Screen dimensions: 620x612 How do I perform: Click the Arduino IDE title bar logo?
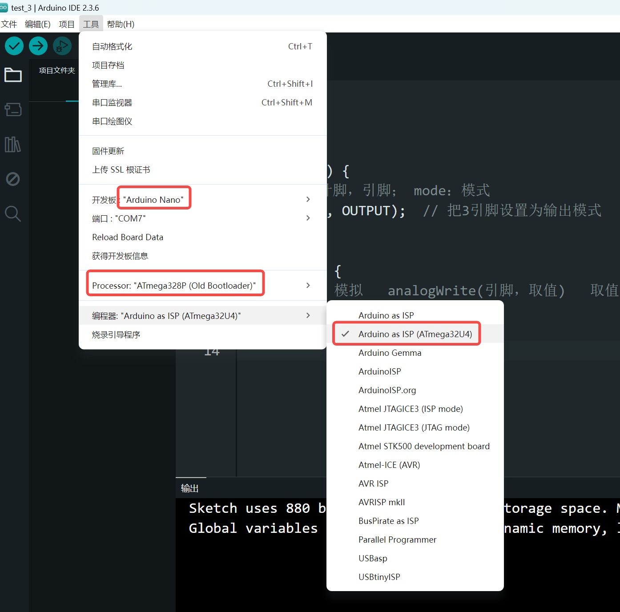pos(4,8)
